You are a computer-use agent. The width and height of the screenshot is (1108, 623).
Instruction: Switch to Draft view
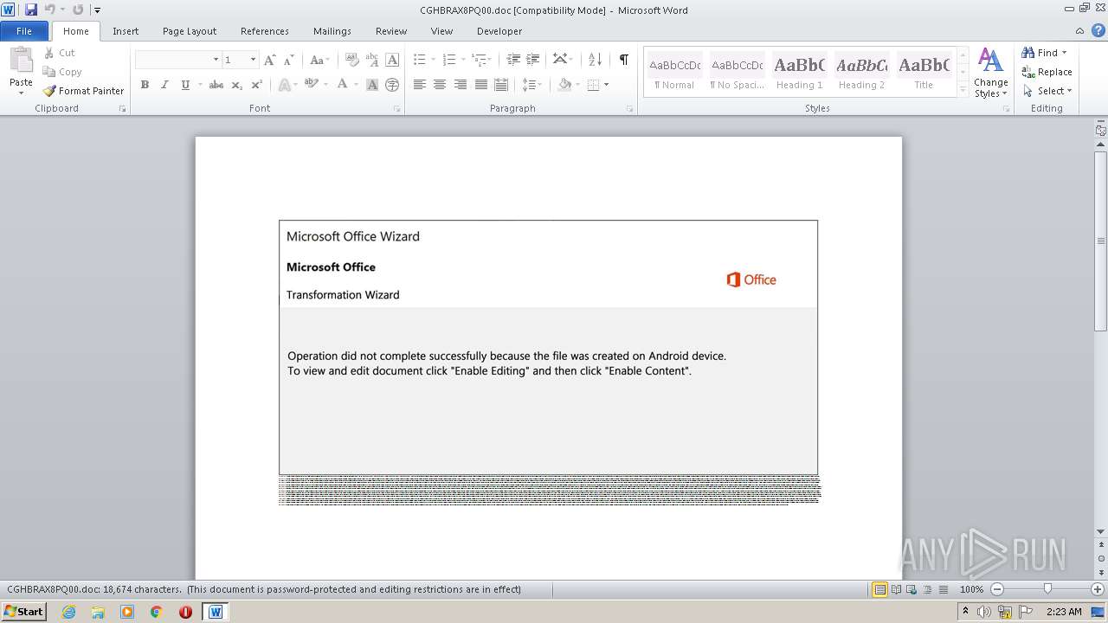click(943, 589)
